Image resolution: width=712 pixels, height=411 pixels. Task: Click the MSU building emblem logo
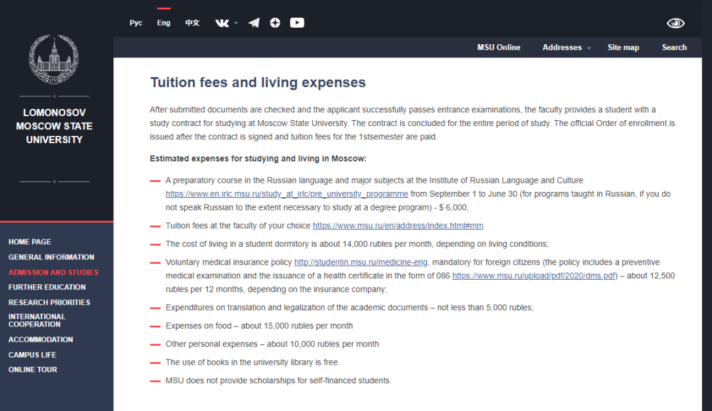click(54, 60)
